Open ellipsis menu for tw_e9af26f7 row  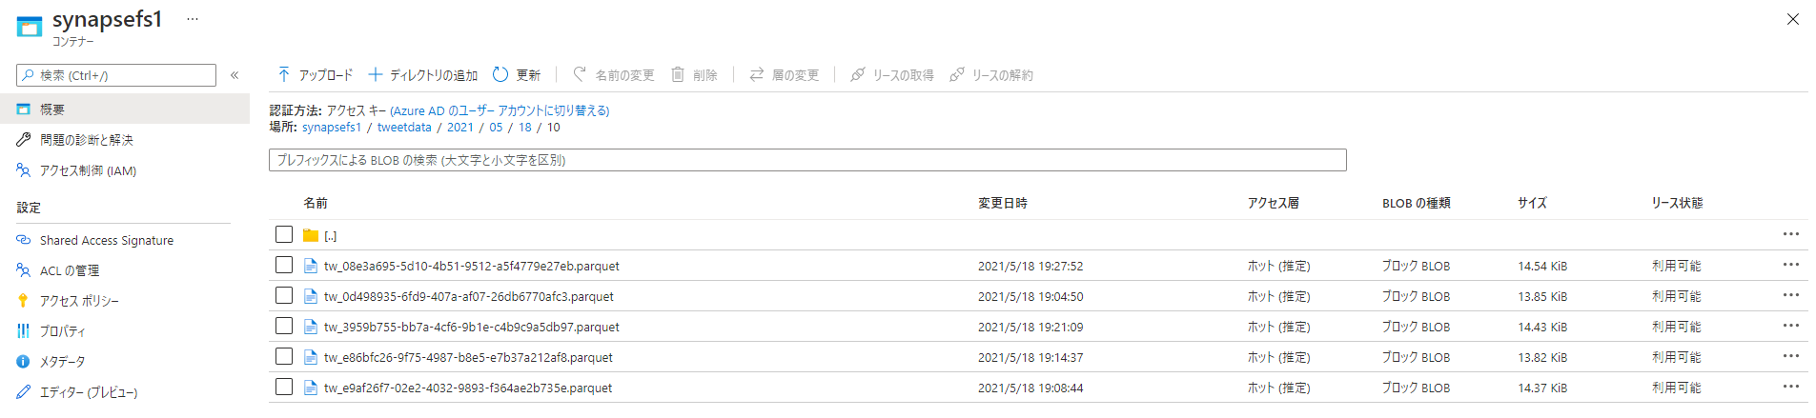[1791, 387]
